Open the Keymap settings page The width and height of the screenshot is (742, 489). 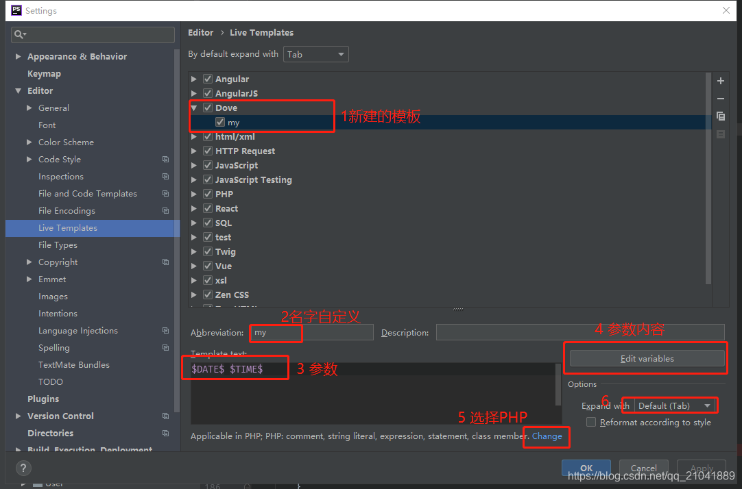[x=44, y=74]
